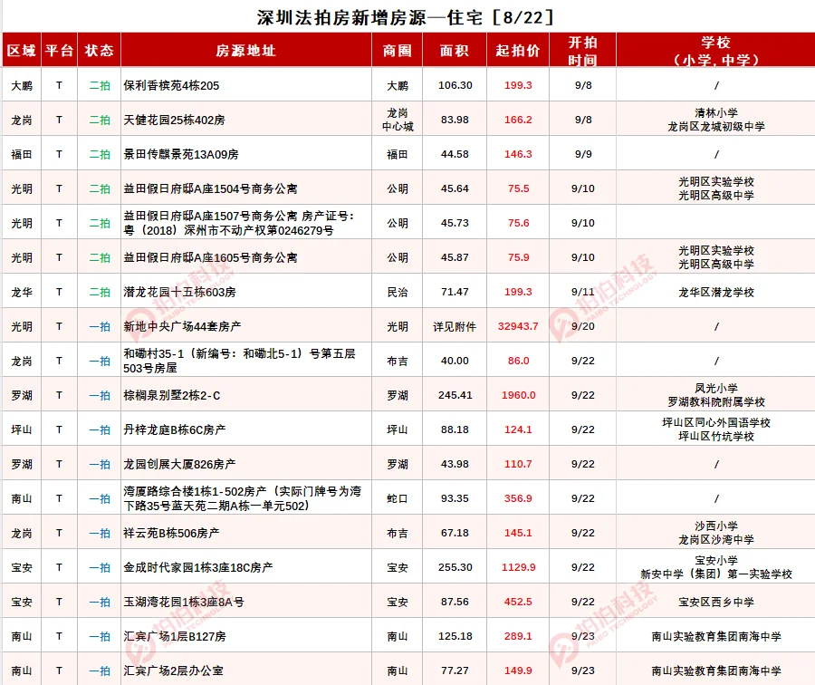Click the 学校（小学、中学）column header
The image size is (815, 685).
tap(715, 51)
